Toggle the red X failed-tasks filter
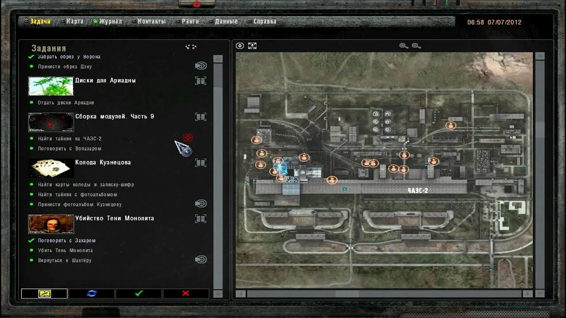The width and height of the screenshot is (566, 318). tap(186, 293)
